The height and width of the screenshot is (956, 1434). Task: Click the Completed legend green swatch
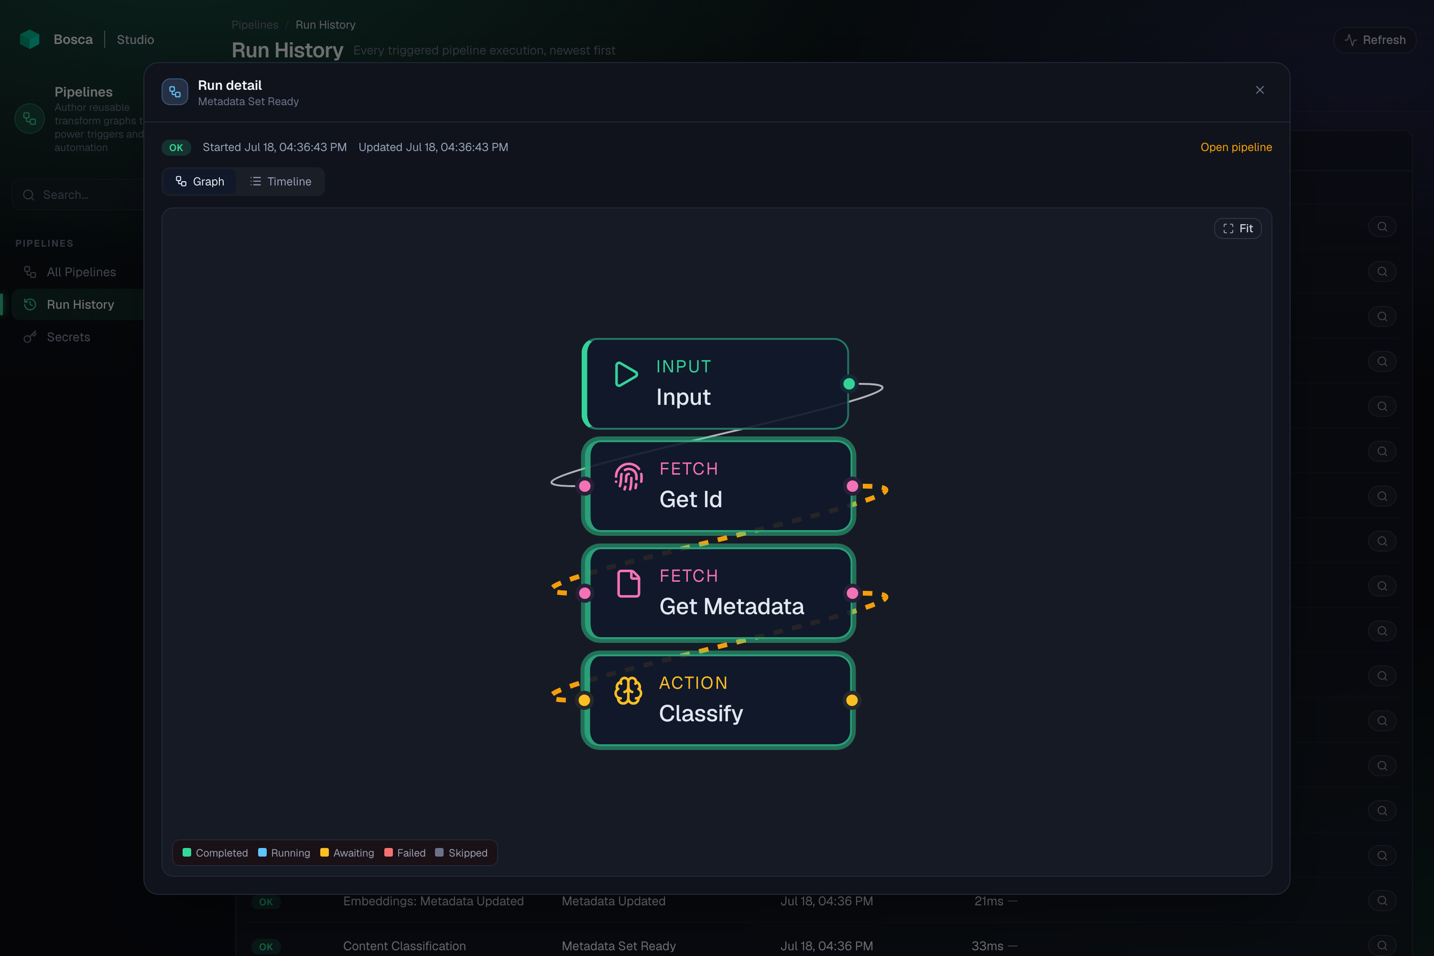(x=187, y=852)
